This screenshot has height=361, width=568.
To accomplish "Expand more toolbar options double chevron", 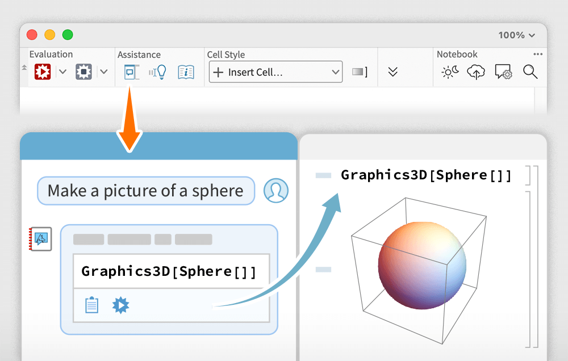I will pos(392,72).
